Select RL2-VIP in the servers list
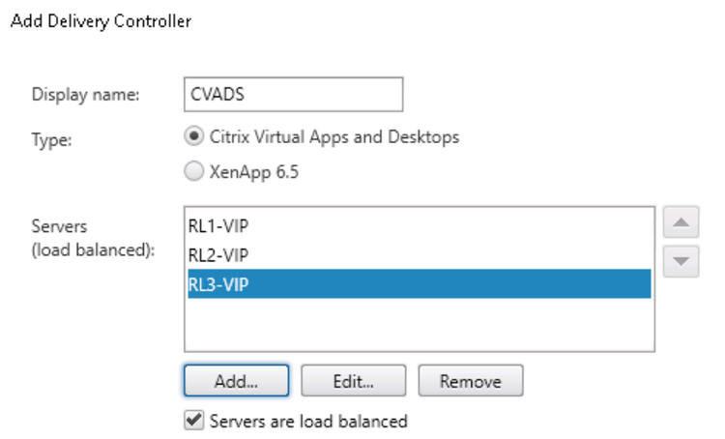725x439 pixels. (420, 255)
